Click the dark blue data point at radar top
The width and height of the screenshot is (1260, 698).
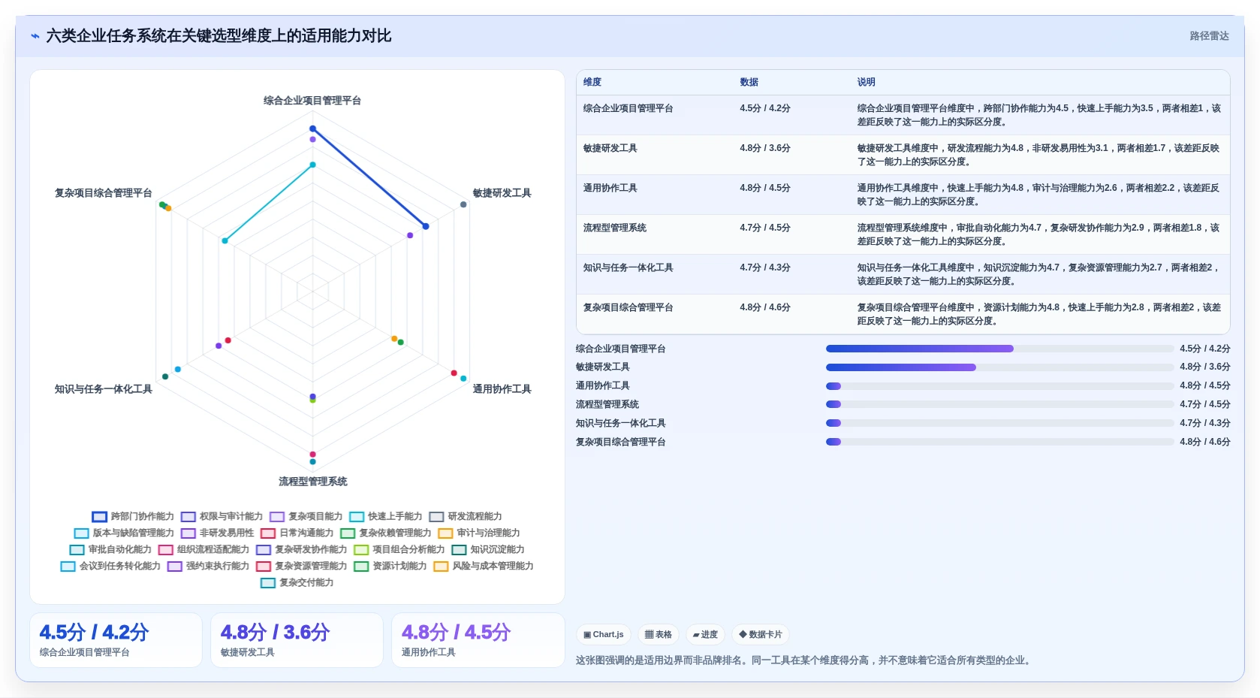click(313, 128)
